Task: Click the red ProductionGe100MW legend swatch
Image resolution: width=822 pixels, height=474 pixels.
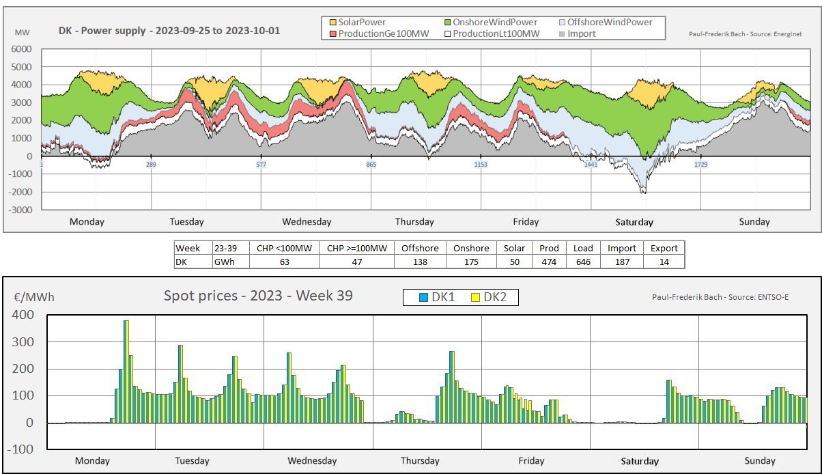Action: (333, 33)
